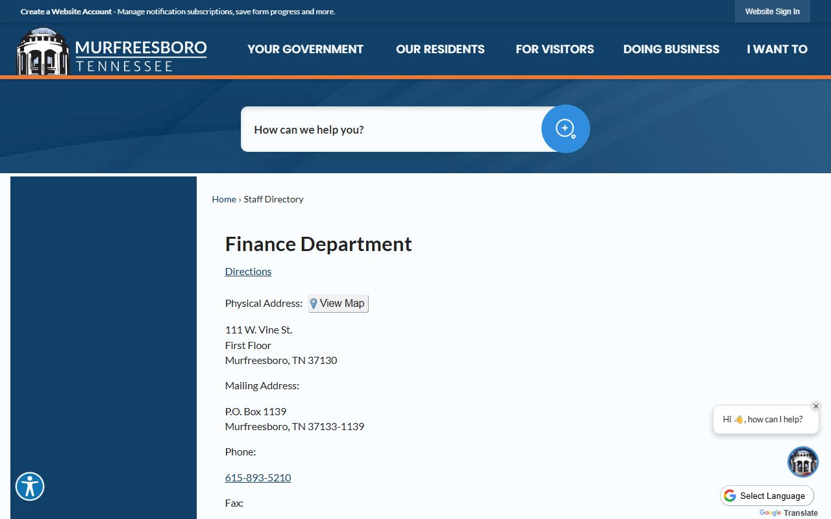Open the Directions link

click(x=248, y=271)
